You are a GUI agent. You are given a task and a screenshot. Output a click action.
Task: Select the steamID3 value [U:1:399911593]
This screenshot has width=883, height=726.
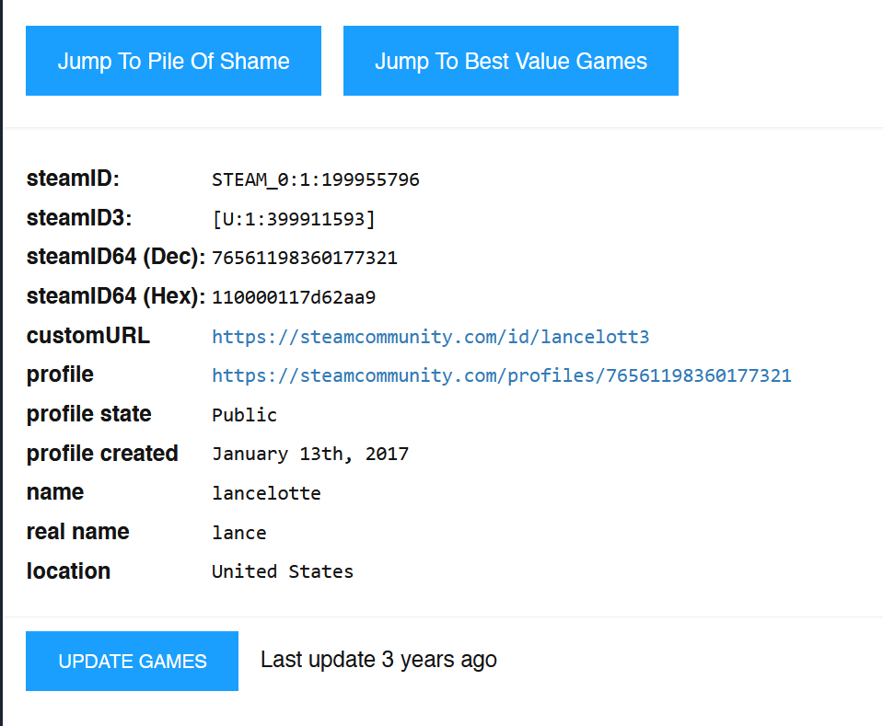294,219
